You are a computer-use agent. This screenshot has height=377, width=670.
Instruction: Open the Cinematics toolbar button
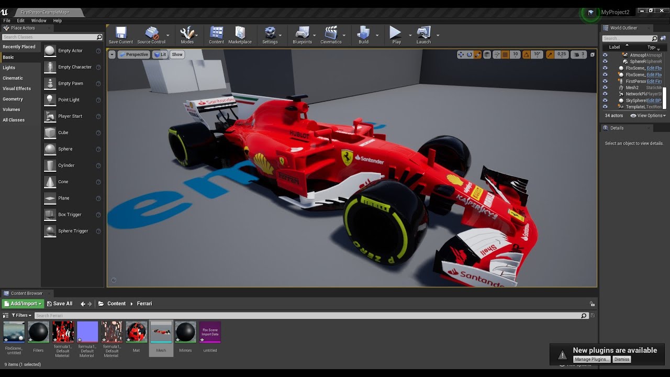pyautogui.click(x=331, y=36)
